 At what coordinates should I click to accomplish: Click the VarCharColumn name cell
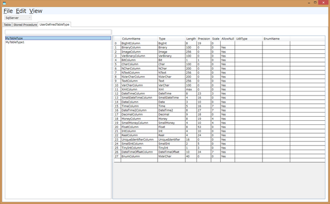[x=139, y=85]
